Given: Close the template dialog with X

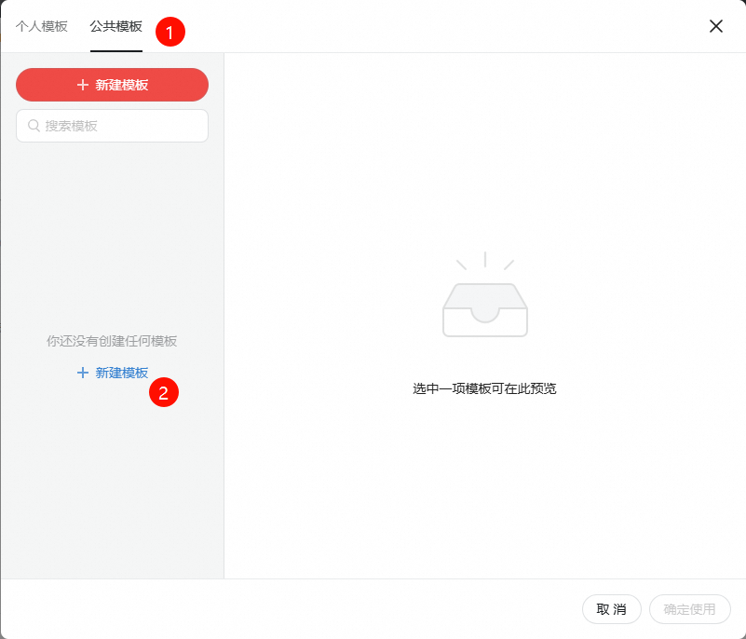Looking at the screenshot, I should pyautogui.click(x=716, y=26).
